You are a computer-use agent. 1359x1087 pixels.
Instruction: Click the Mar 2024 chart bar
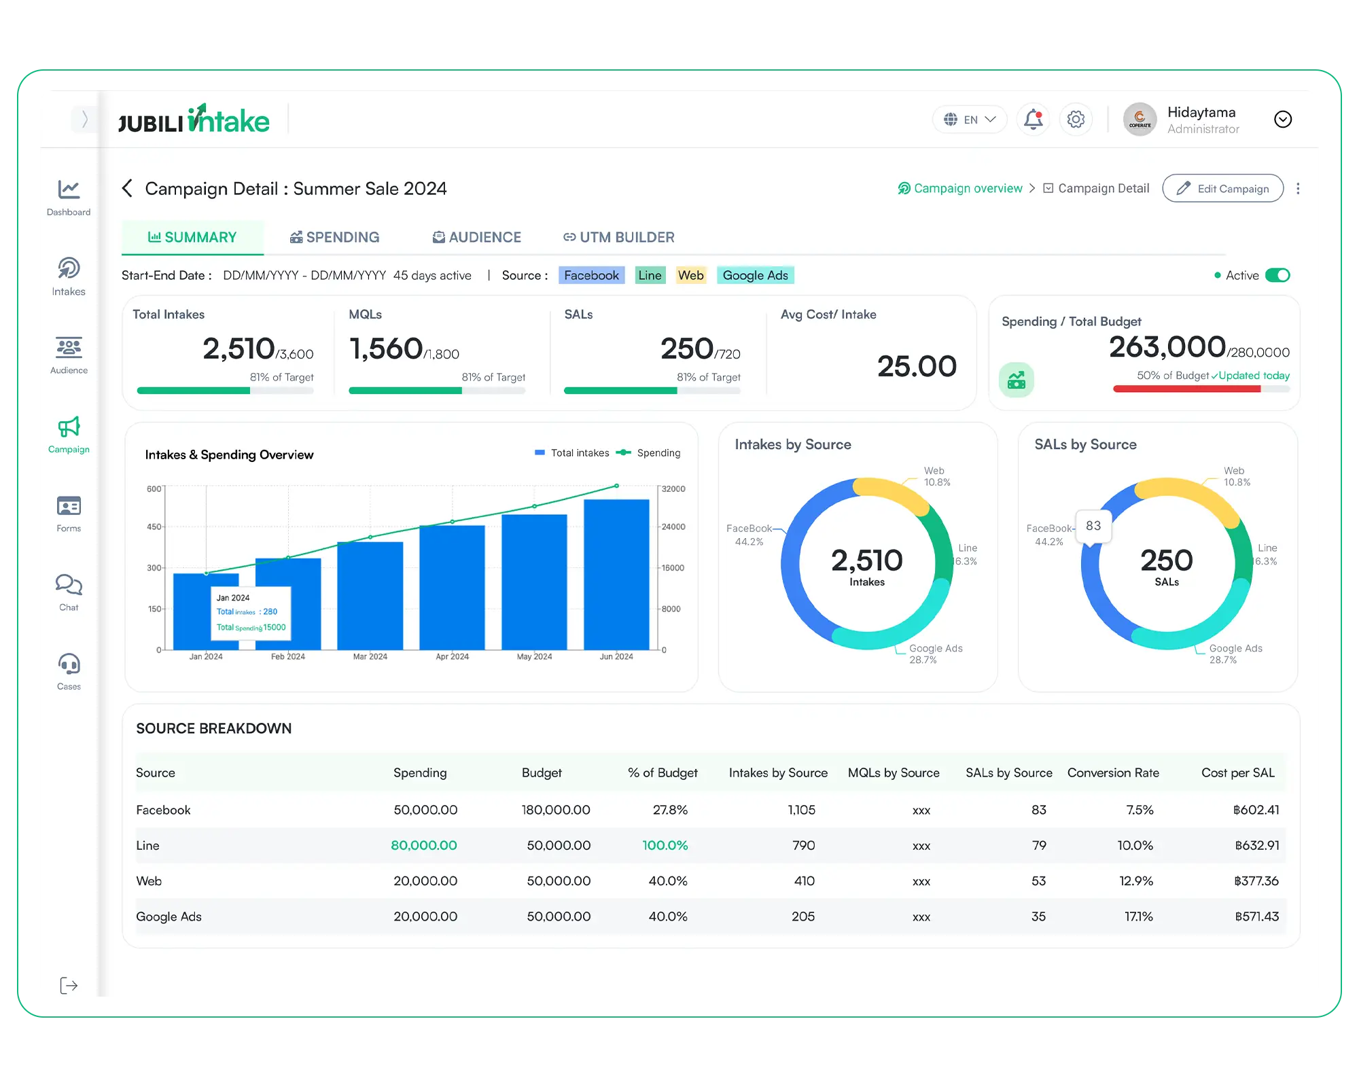tap(370, 596)
